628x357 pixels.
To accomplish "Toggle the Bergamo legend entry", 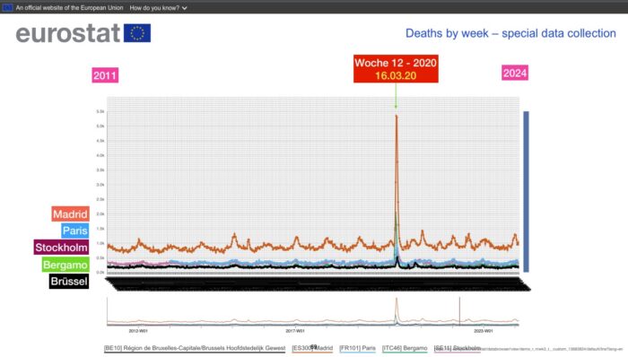I will pyautogui.click(x=405, y=348).
